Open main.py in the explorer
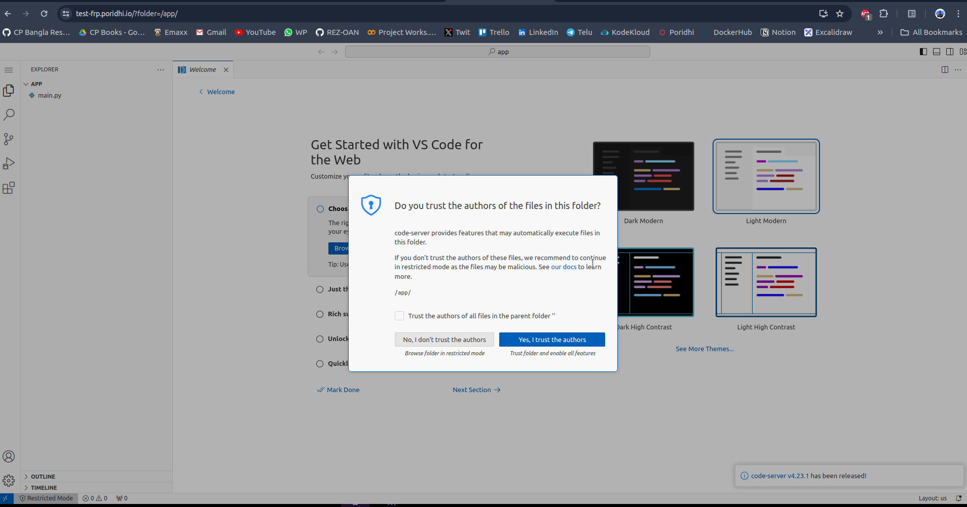967x507 pixels. point(49,96)
